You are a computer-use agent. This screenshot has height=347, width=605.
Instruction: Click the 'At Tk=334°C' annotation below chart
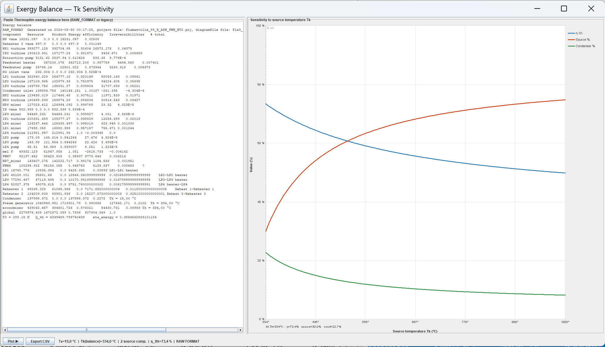(x=303, y=327)
